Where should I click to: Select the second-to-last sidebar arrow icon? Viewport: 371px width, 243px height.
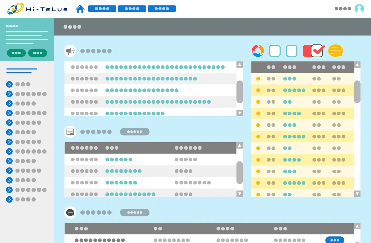pyautogui.click(x=9, y=190)
